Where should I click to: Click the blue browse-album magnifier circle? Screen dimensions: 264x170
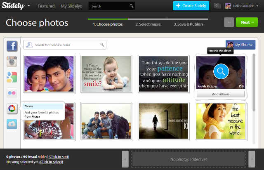(x=221, y=71)
